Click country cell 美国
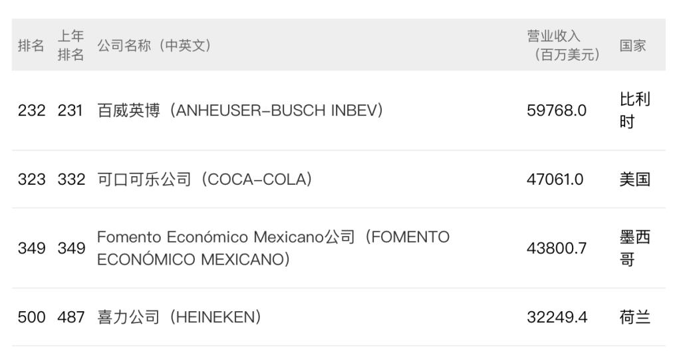 coord(635,179)
